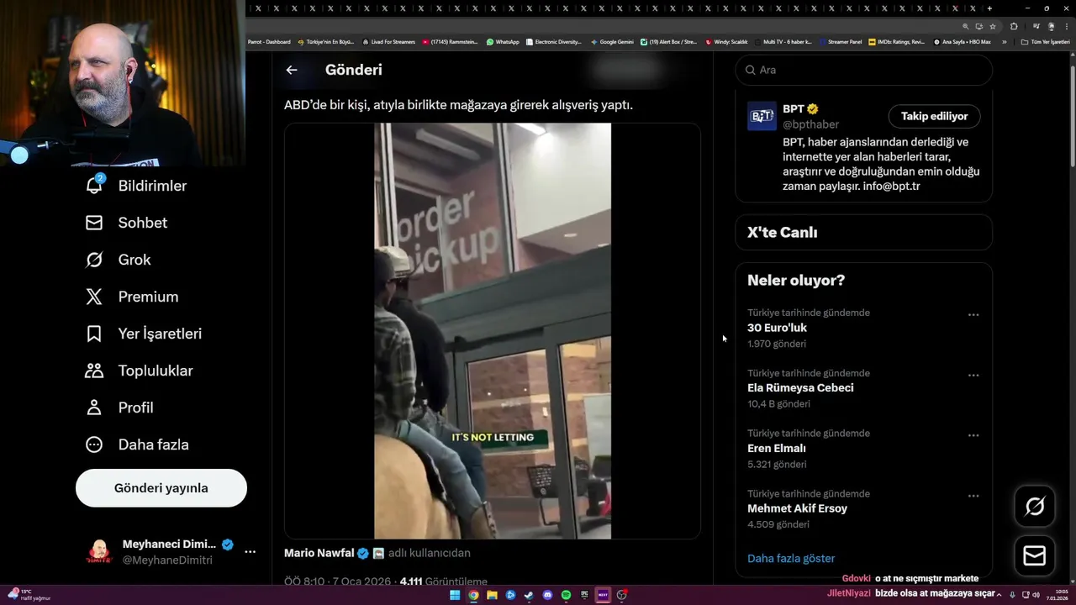This screenshot has height=605, width=1076.
Task: Open Livad For Streamers bookmark
Action: coord(389,42)
